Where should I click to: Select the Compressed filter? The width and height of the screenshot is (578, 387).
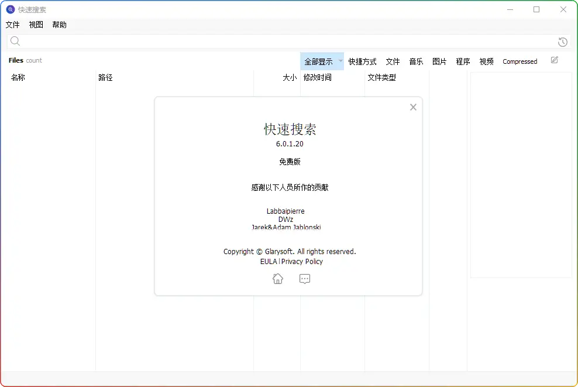[x=519, y=61]
